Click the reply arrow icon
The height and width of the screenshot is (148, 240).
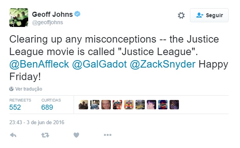click(x=13, y=135)
